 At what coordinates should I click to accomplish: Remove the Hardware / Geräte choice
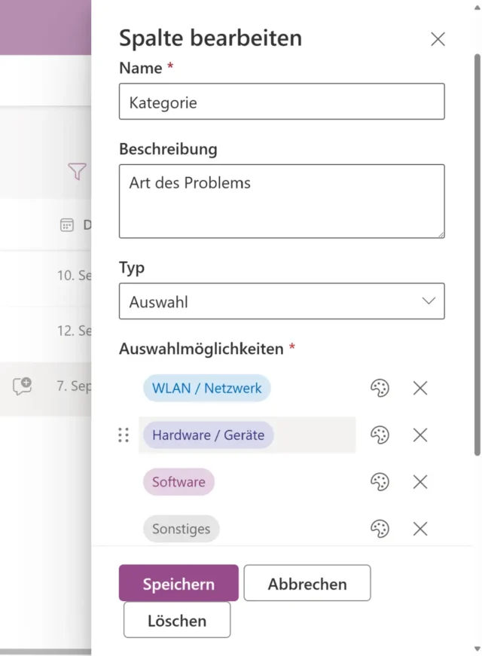420,435
